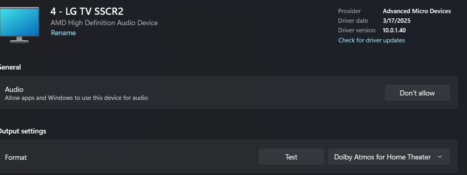This screenshot has width=467, height=175.
Task: Click the LG TV monitor icon
Action: point(19,25)
